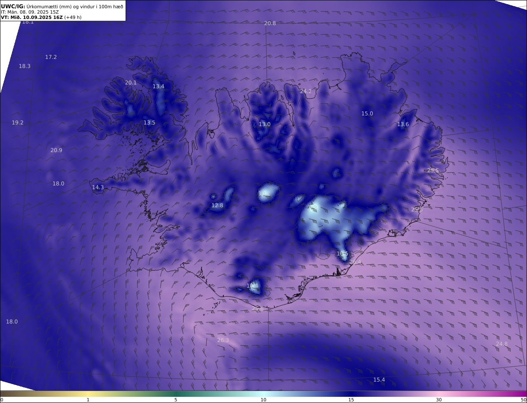Click the 17.2 value label
The image size is (527, 403).
tap(51, 57)
